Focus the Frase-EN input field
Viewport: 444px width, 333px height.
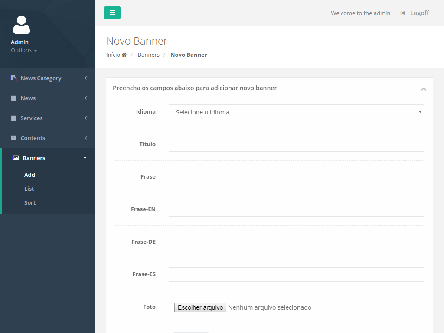tap(297, 209)
